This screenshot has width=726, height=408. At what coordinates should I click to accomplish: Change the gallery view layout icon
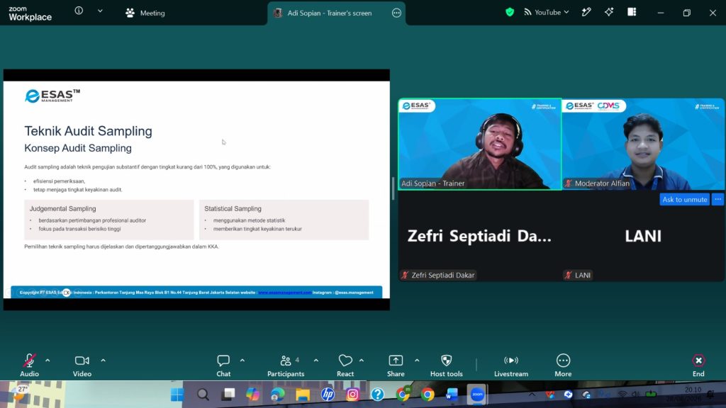coord(632,13)
